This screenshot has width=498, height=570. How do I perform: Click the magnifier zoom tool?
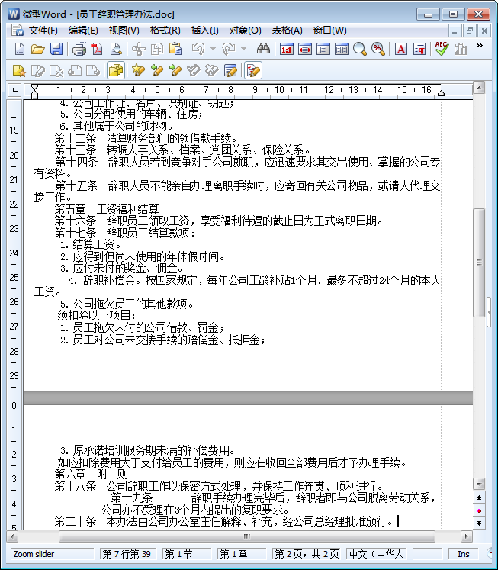click(360, 49)
